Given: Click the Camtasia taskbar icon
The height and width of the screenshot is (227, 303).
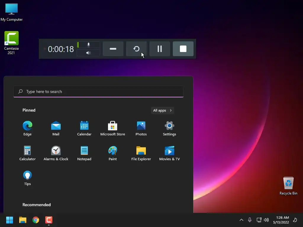Looking at the screenshot, I should 49,220.
